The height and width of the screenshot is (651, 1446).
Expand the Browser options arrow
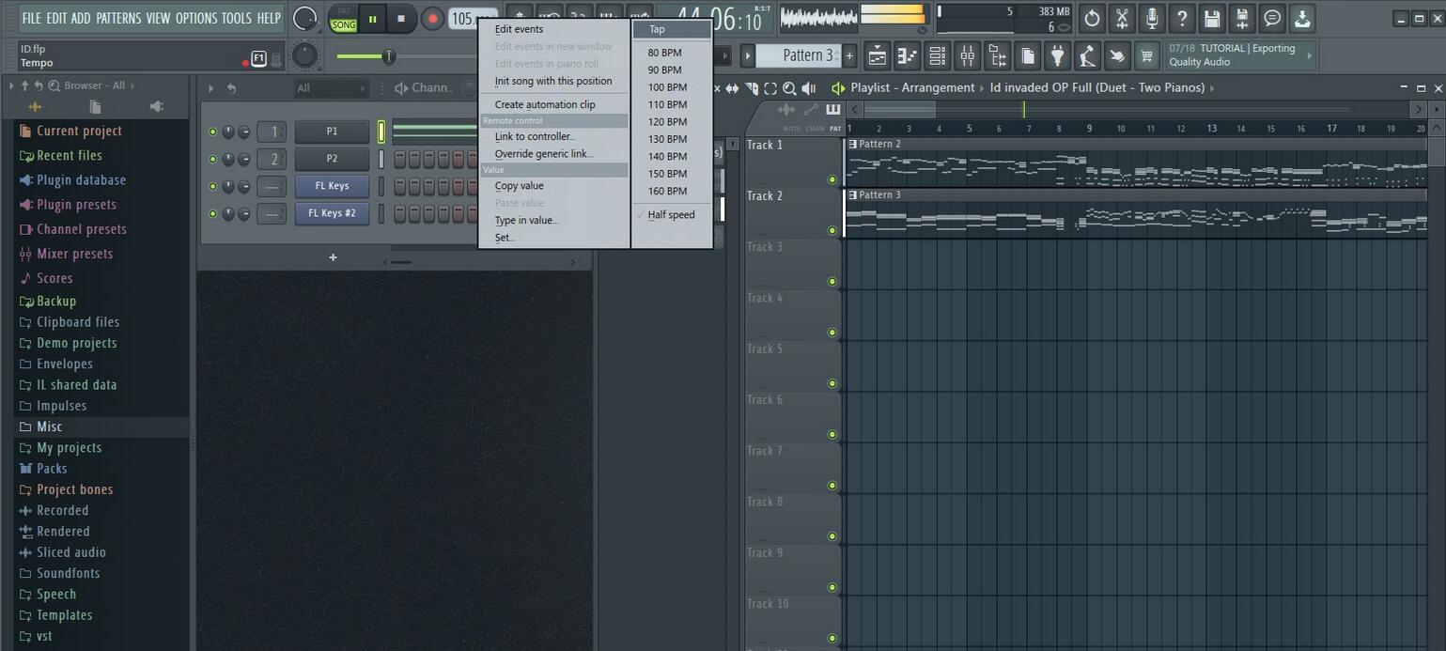pos(11,85)
